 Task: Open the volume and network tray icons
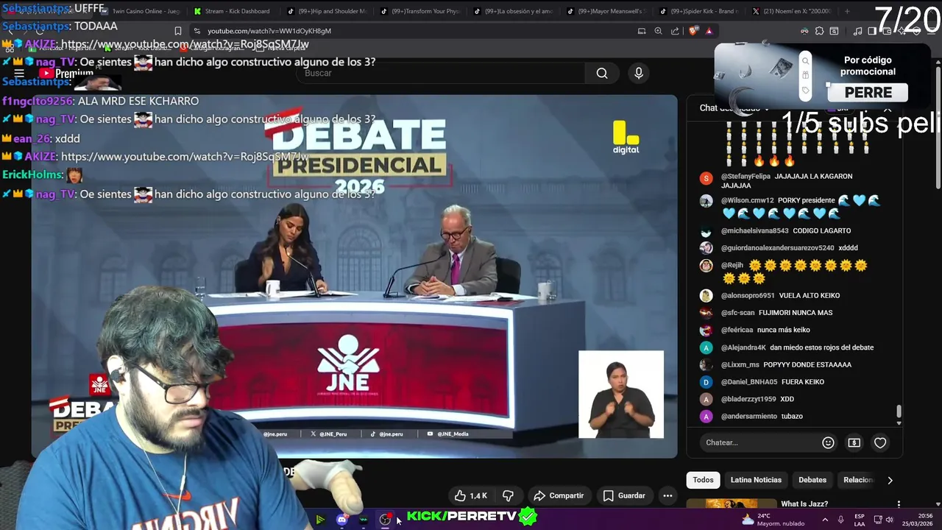coord(883,520)
